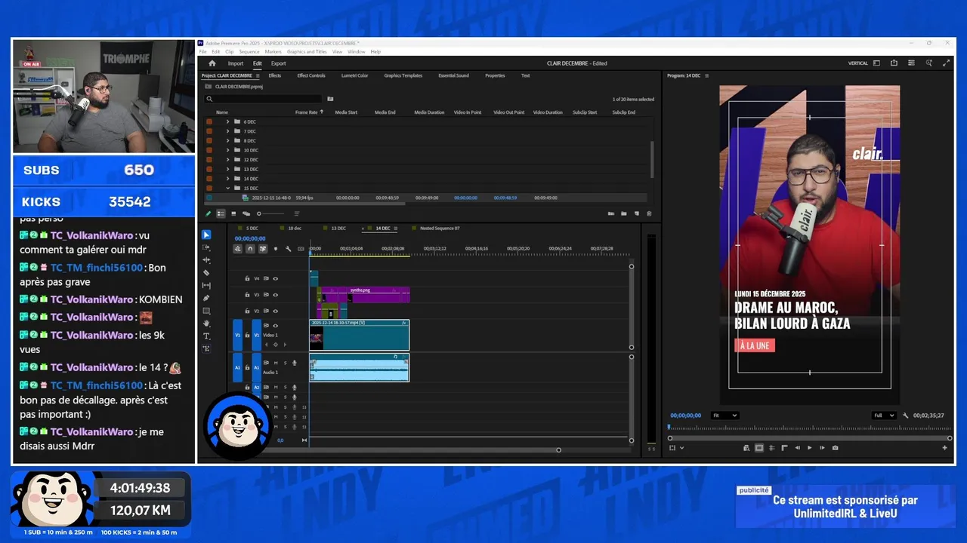The height and width of the screenshot is (543, 967).
Task: Switch to the Lumetri Color tab
Action: (x=354, y=75)
